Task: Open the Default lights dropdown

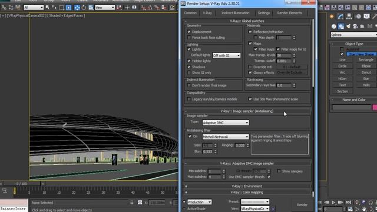Action: (226, 55)
